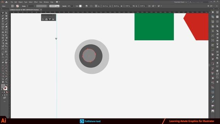Open the Effect menu

coord(36,2)
